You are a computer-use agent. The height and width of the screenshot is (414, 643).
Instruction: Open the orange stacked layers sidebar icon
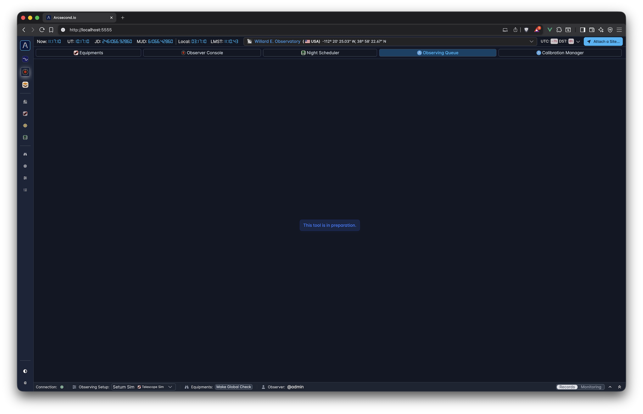click(25, 85)
